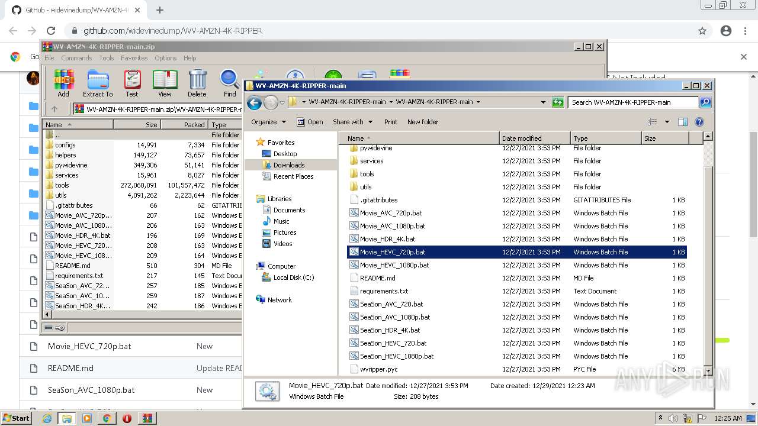This screenshot has height=426, width=758.
Task: Click the View icon in WinRAR
Action: point(165,83)
